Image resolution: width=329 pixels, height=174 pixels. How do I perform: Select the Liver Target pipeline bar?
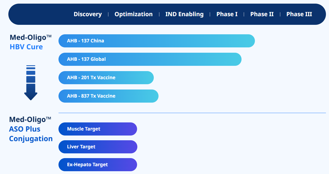coord(98,147)
